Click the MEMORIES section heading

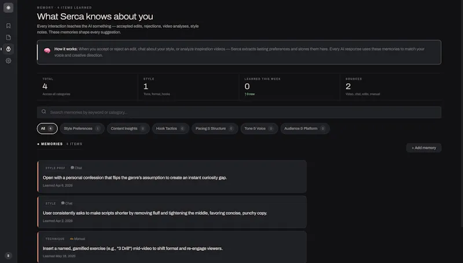[x=52, y=144]
